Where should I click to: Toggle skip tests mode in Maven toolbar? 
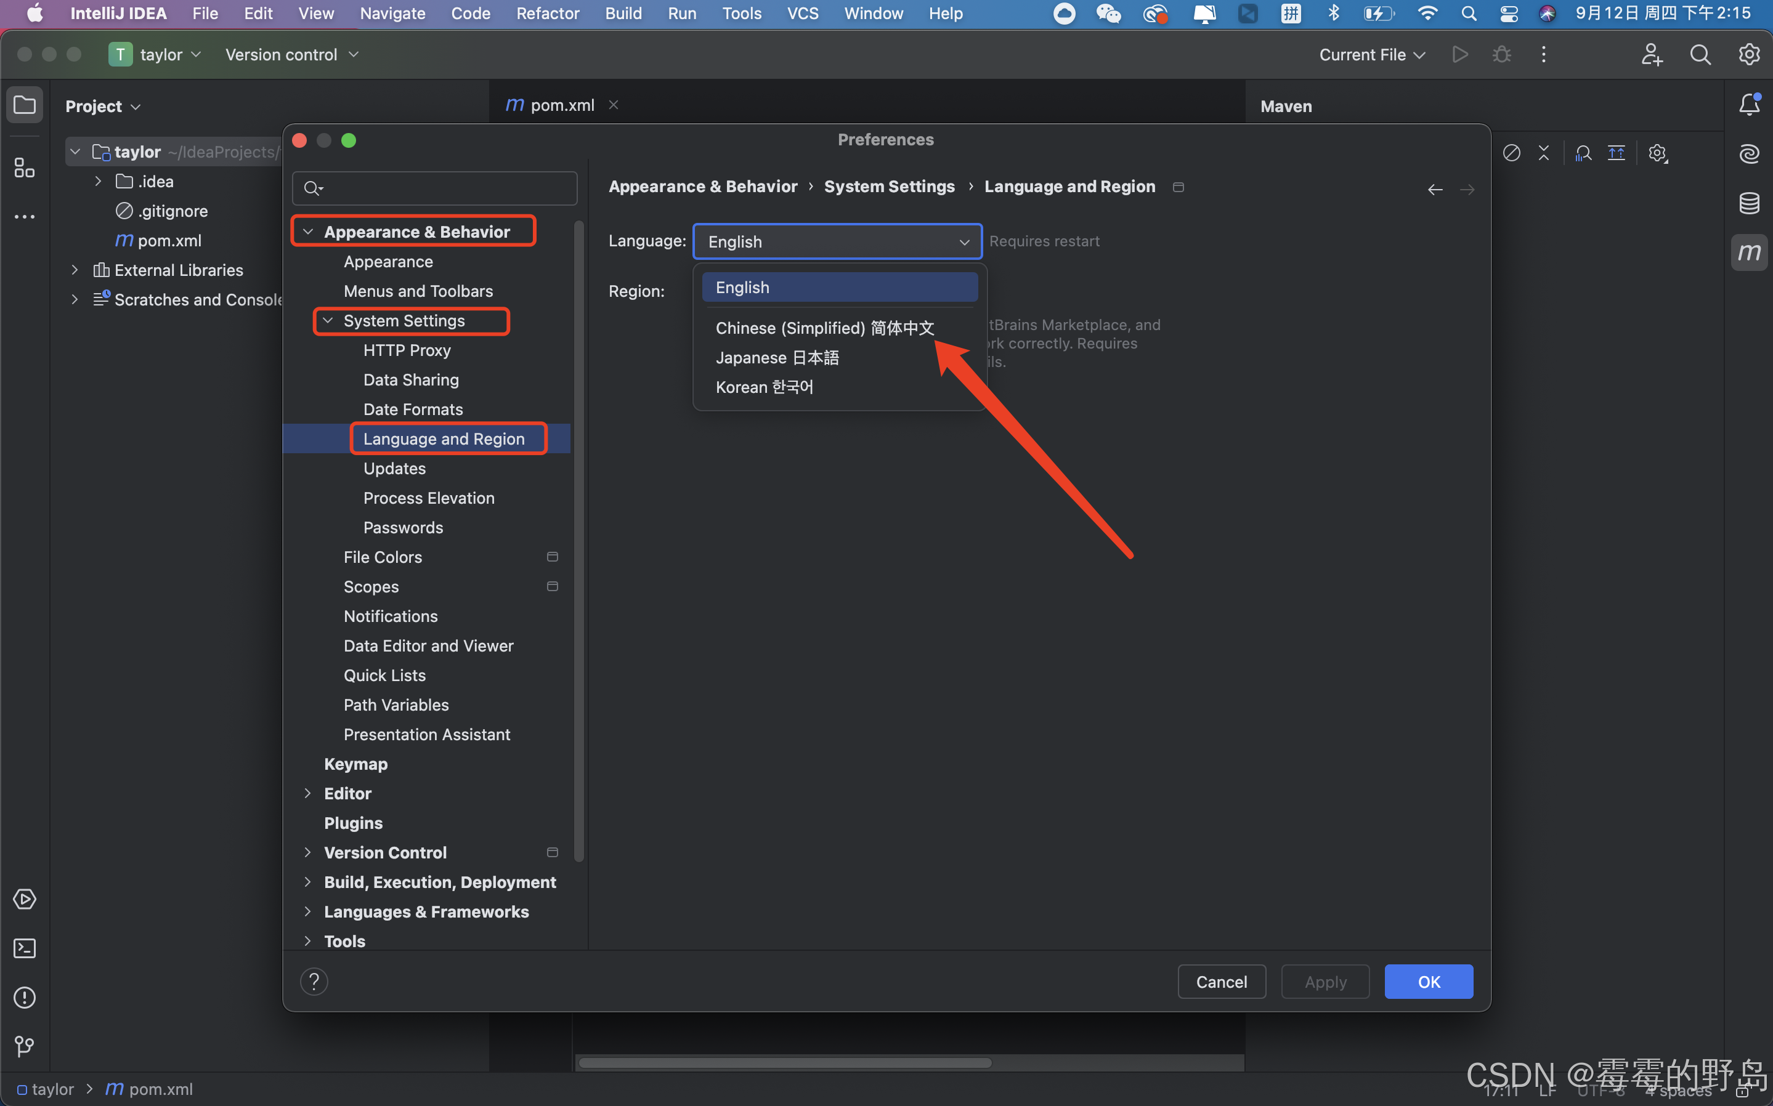coord(1544,153)
